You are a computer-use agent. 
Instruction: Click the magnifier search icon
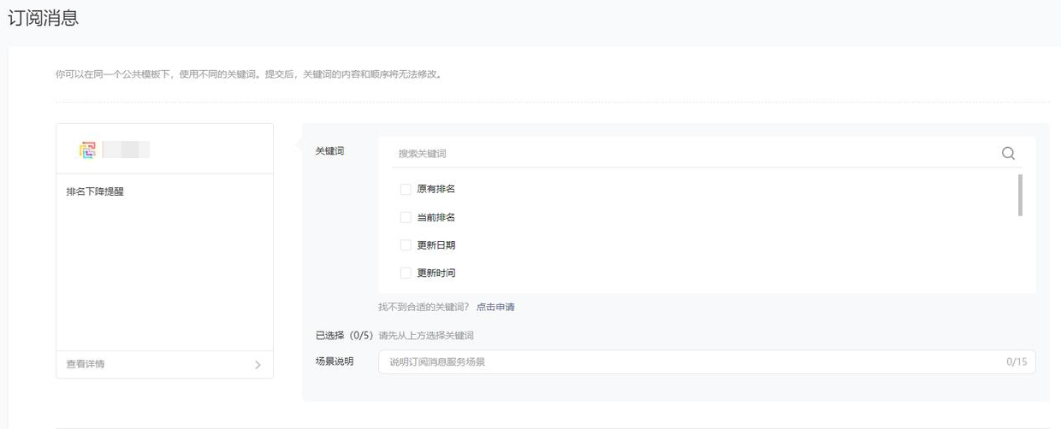(x=1008, y=154)
